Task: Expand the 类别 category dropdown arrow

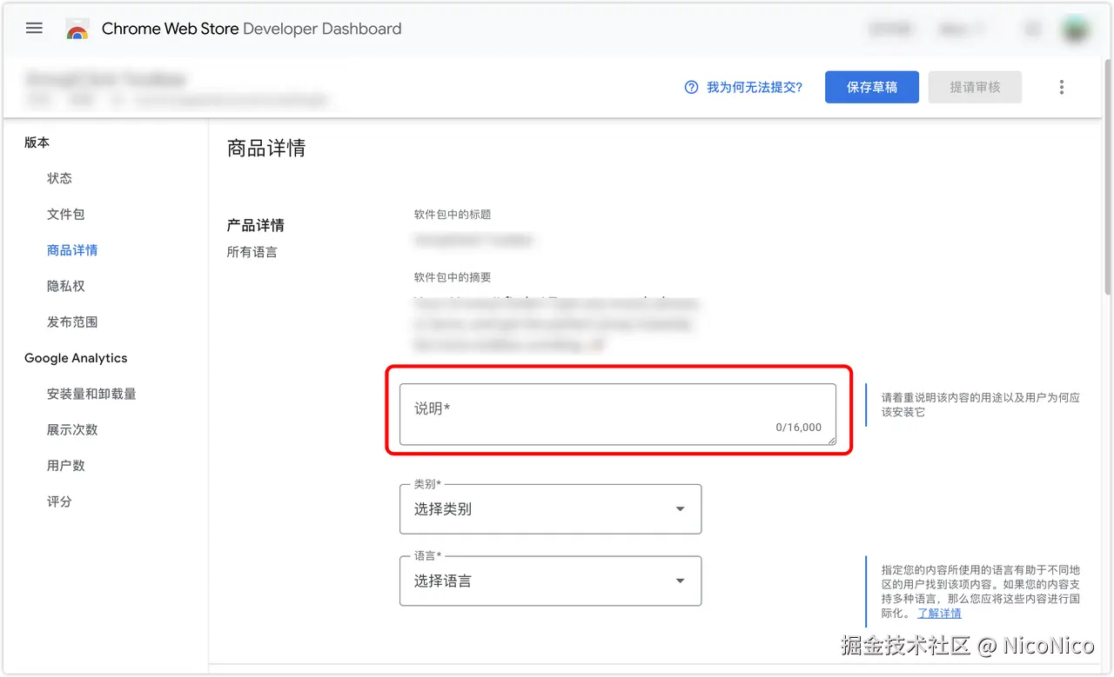Action: tap(680, 509)
